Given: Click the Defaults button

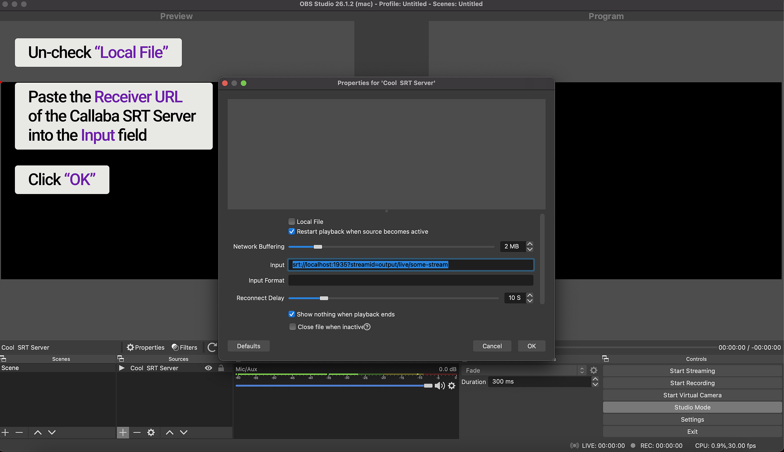Looking at the screenshot, I should click(249, 346).
